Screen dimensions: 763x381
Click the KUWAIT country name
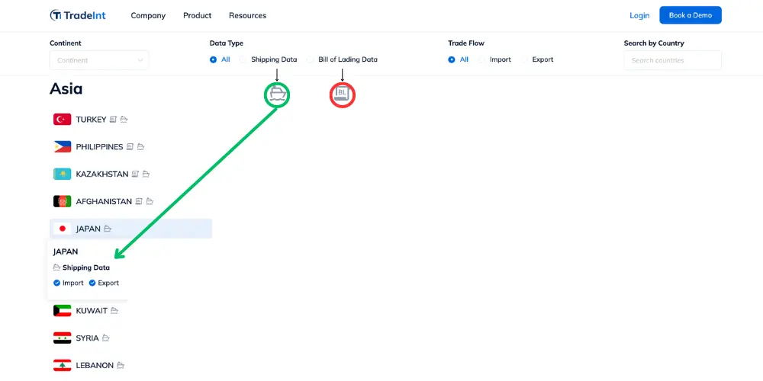[x=92, y=311]
